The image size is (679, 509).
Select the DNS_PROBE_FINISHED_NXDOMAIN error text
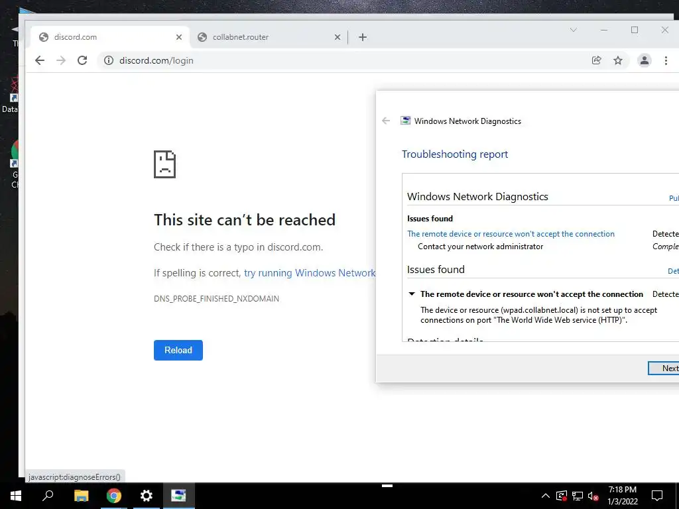pos(217,299)
